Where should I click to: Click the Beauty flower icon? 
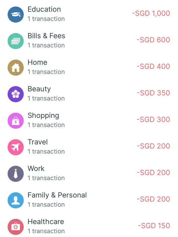pos(16,94)
